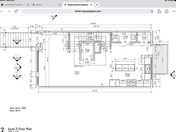The image size is (176, 132).
Task: Tap the microphone dictation icon
Action: coord(152,11)
